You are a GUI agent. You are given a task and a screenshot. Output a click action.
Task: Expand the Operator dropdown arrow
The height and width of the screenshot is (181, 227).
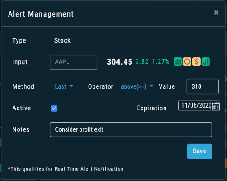(x=151, y=86)
